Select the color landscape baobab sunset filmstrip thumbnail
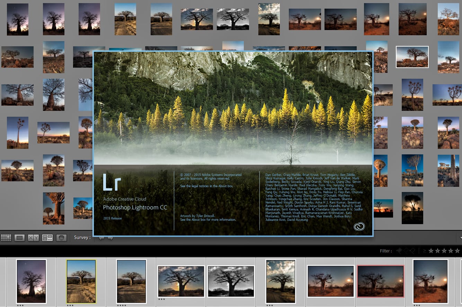Viewport: 462px width, 307px height. [181, 281]
